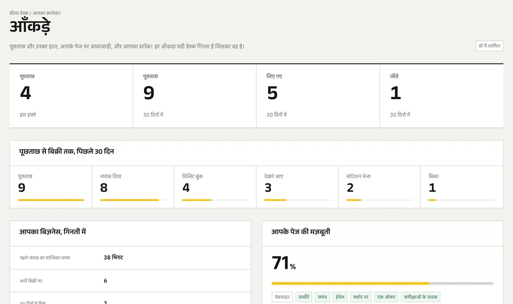Click the कोटेशन भेजा funnel progress bar

[x=380, y=200]
